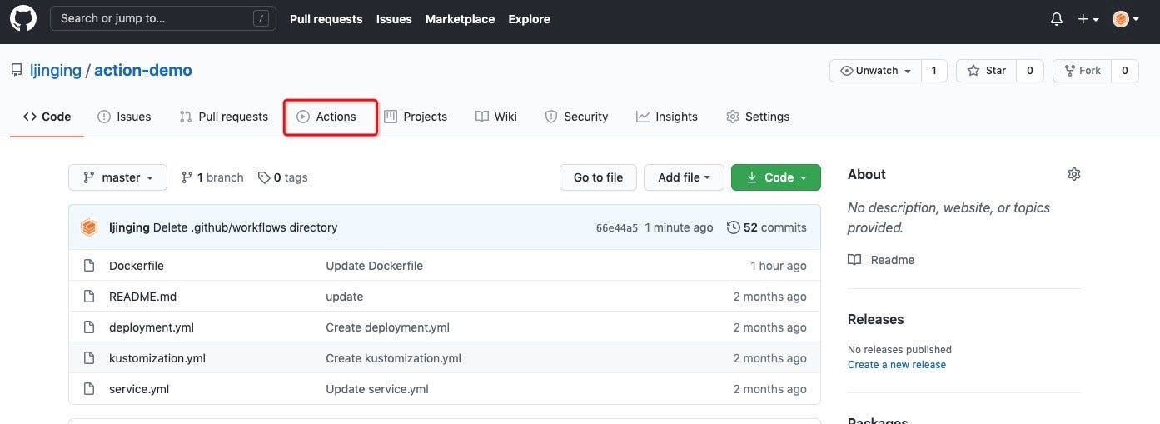
Task: Open the user avatar menu
Action: [1126, 18]
